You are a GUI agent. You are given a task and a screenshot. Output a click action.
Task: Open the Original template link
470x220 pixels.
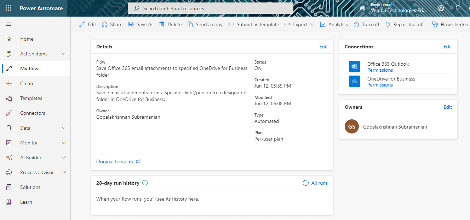point(119,161)
